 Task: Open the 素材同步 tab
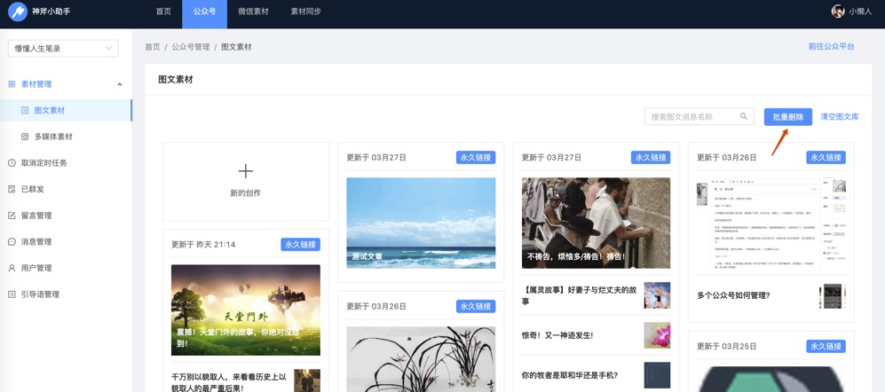(x=306, y=12)
